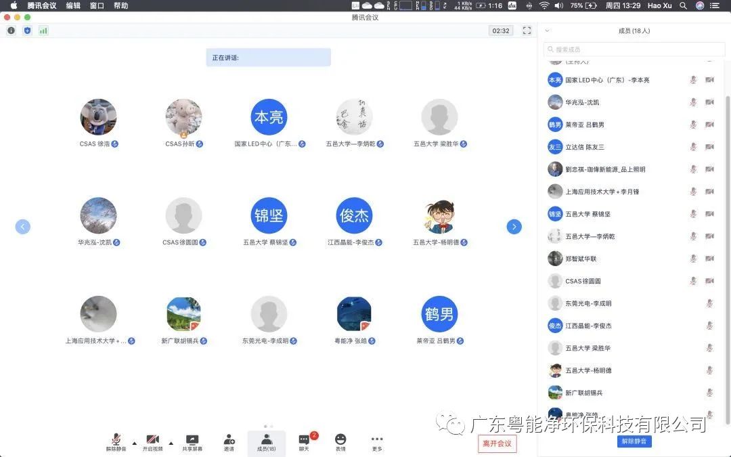The width and height of the screenshot is (731, 457).
Task: Open the meeting info icon
Action: tap(11, 30)
